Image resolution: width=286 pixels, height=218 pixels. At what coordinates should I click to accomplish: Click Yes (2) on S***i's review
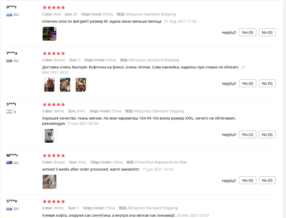click(x=247, y=135)
